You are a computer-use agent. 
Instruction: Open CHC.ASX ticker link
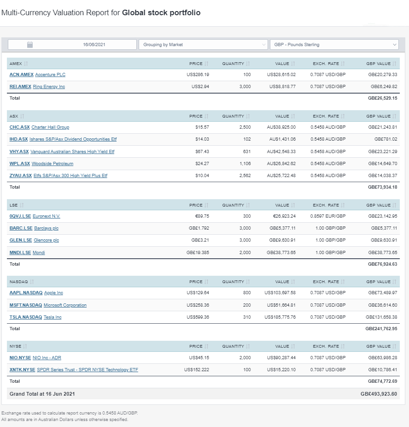click(x=20, y=127)
